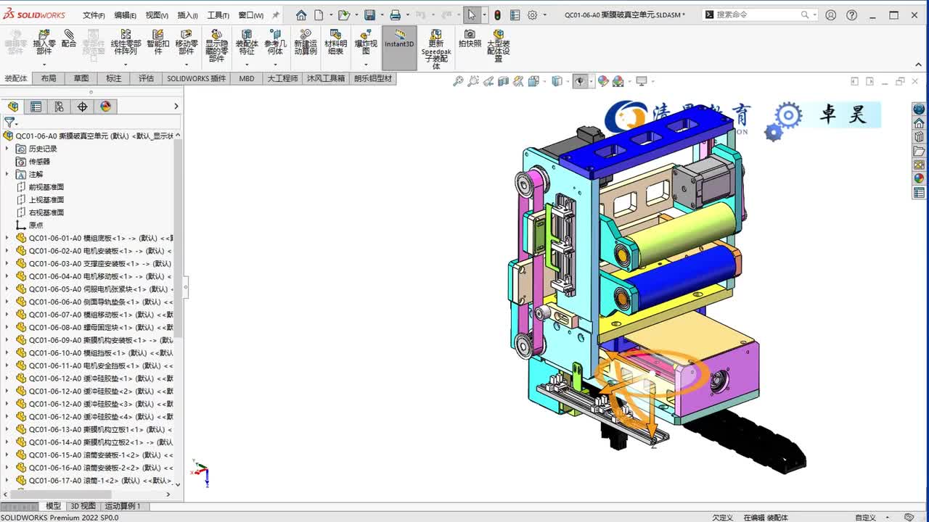Click the Save floppy disk icon
This screenshot has height=522, width=929.
369,14
